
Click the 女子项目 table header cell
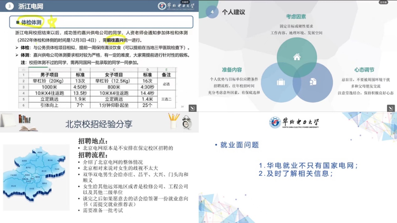[x=114, y=75]
